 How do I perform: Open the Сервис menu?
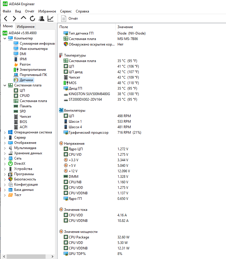(x=66, y=11)
